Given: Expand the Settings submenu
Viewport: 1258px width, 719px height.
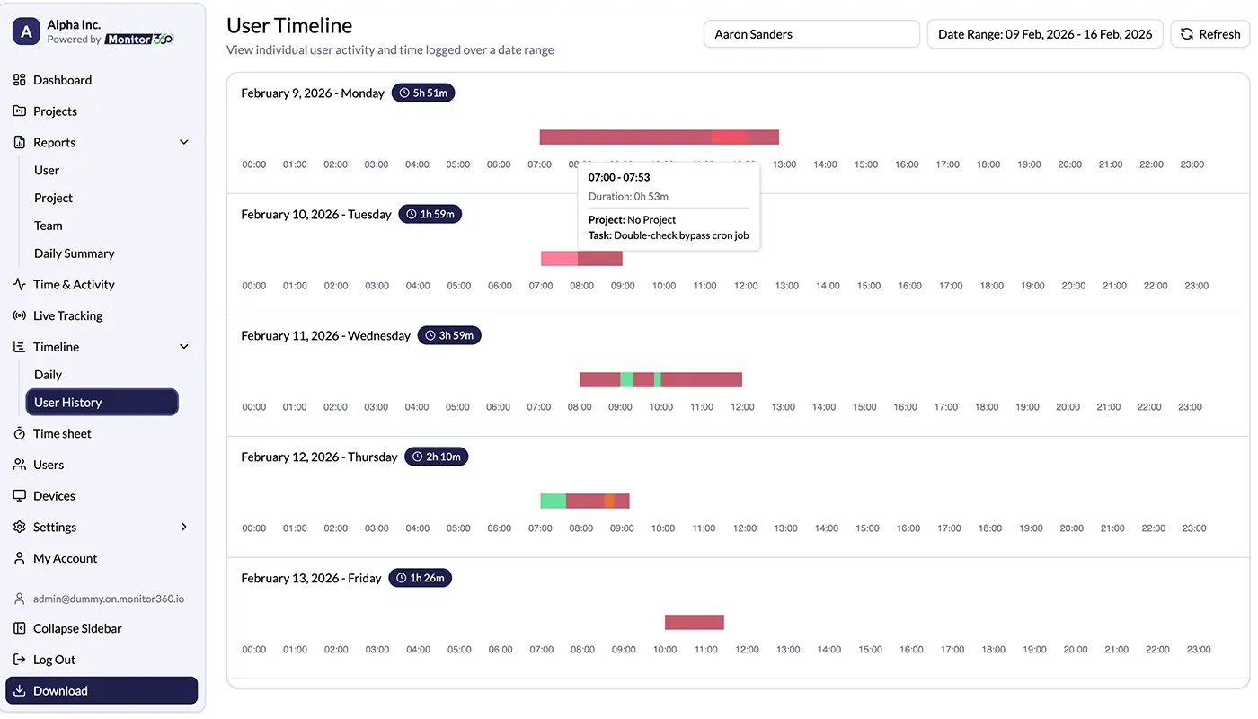Looking at the screenshot, I should (x=183, y=527).
